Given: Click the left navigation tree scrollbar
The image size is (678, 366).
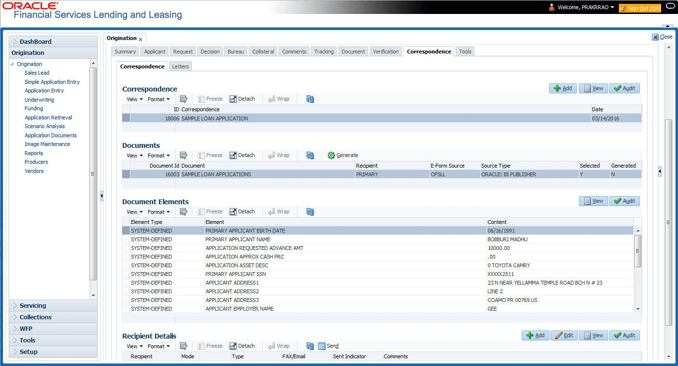Looking at the screenshot, I should [93, 173].
